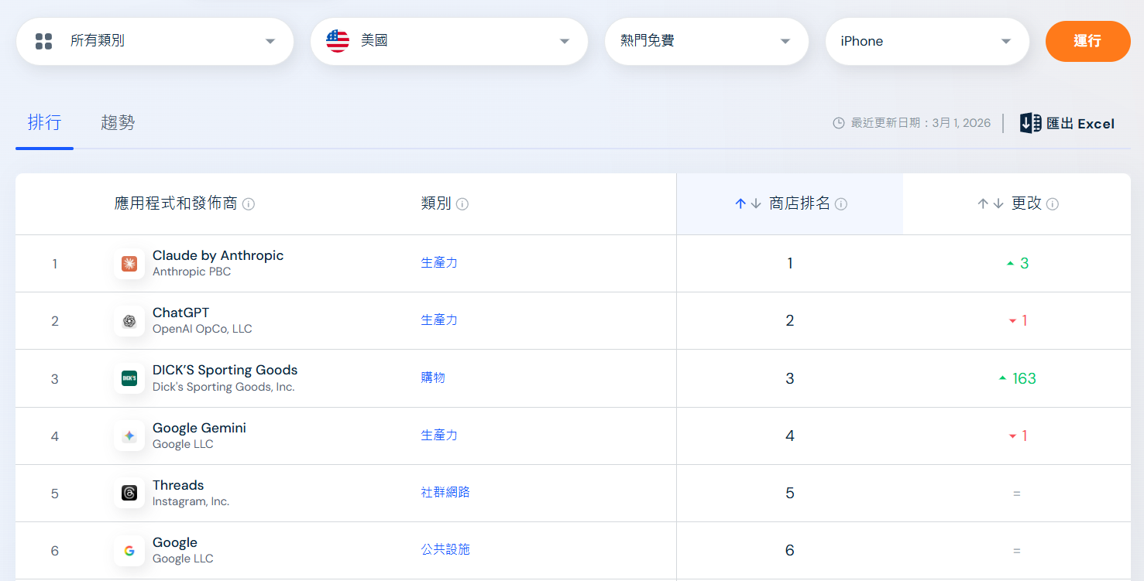
Task: Click the United States flag icon
Action: [338, 41]
